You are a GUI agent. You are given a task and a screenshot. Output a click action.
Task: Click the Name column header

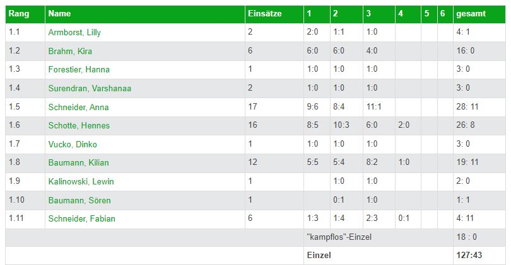click(x=145, y=14)
